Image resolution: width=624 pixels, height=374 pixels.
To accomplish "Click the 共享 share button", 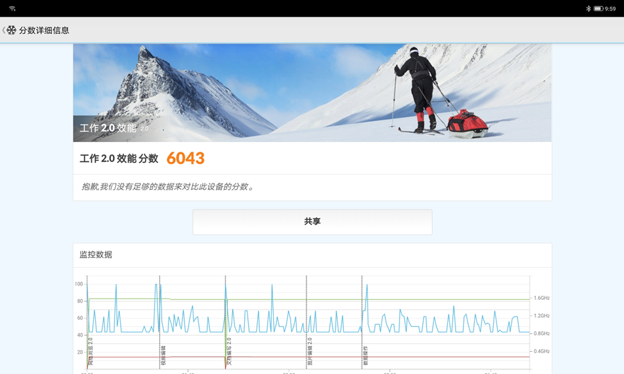I will [313, 222].
